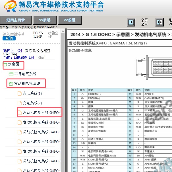This screenshot has width=172, height=172.
Task: Click pin number 10 in the table
Action: click(x=74, y=131)
